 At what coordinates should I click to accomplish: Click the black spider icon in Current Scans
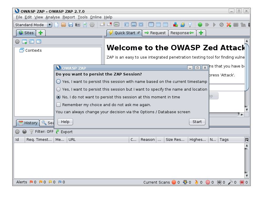point(219,182)
